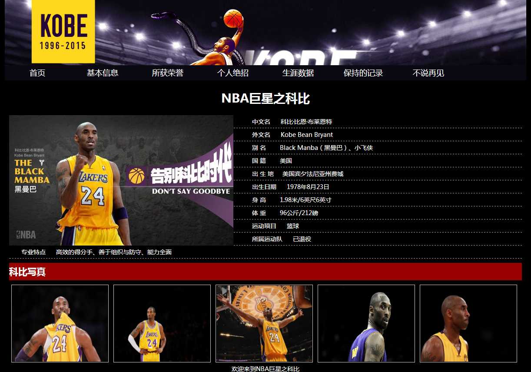Click the basketball icon in the farewell banner
This screenshot has height=372, width=531.
(136, 176)
